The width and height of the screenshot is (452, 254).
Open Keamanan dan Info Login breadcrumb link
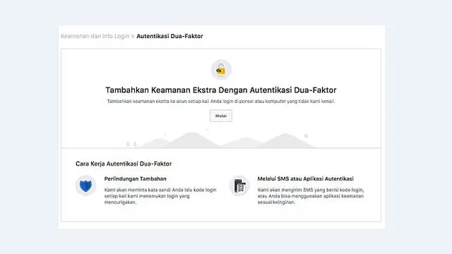(x=95, y=36)
